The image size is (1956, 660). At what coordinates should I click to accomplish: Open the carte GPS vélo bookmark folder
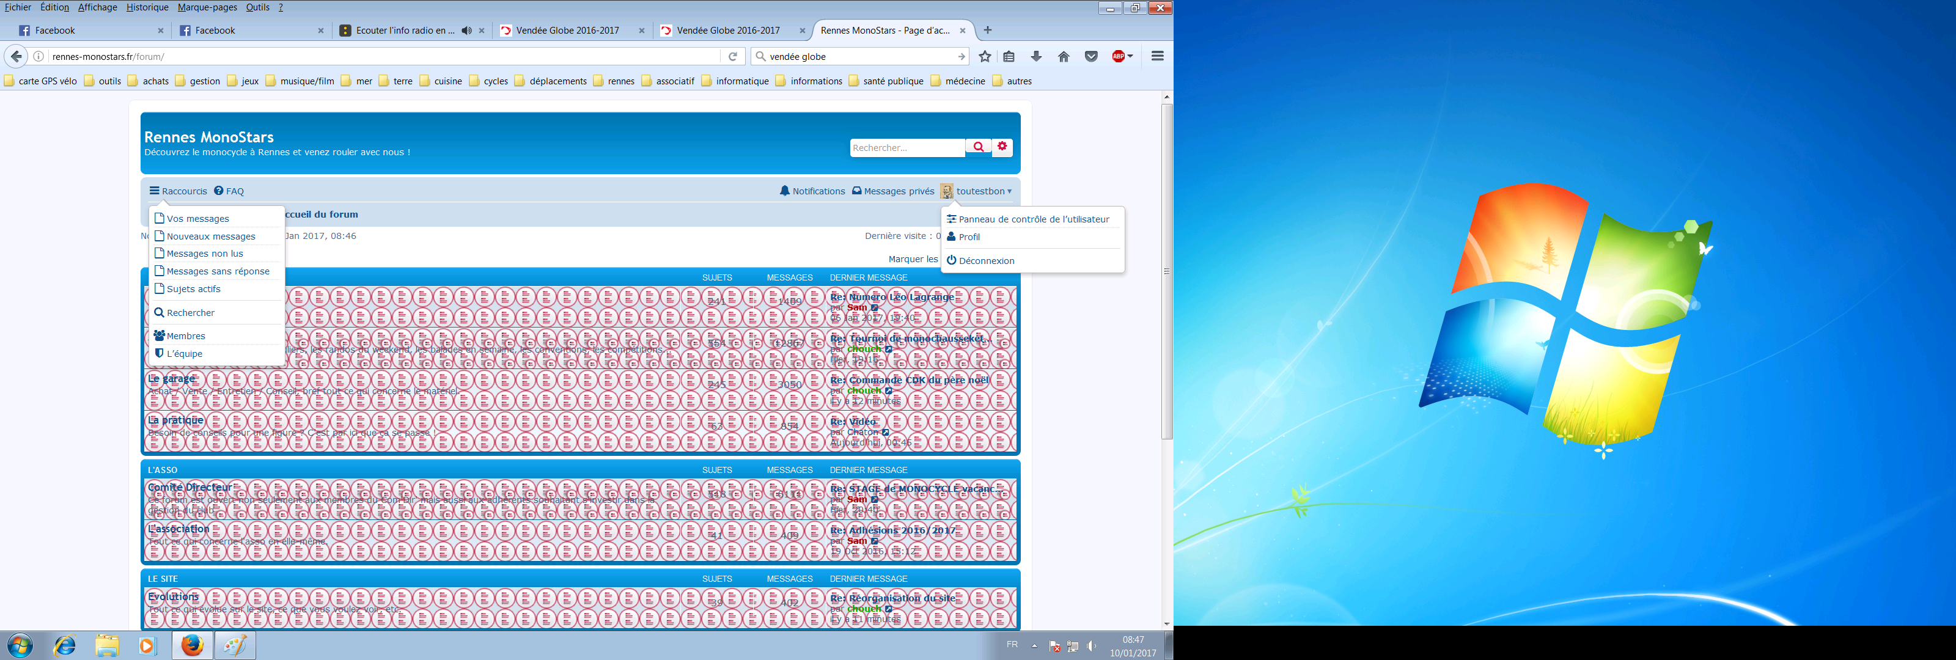tap(41, 81)
